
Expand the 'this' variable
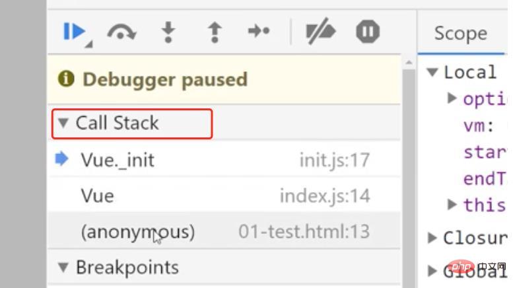452,204
